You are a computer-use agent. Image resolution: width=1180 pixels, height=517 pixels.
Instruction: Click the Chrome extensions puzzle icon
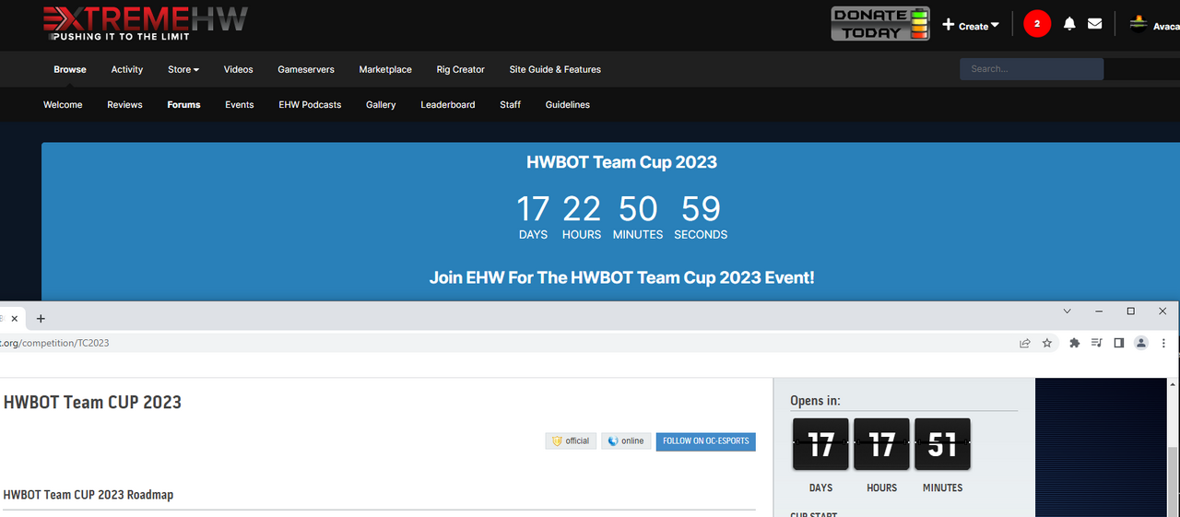pos(1074,343)
